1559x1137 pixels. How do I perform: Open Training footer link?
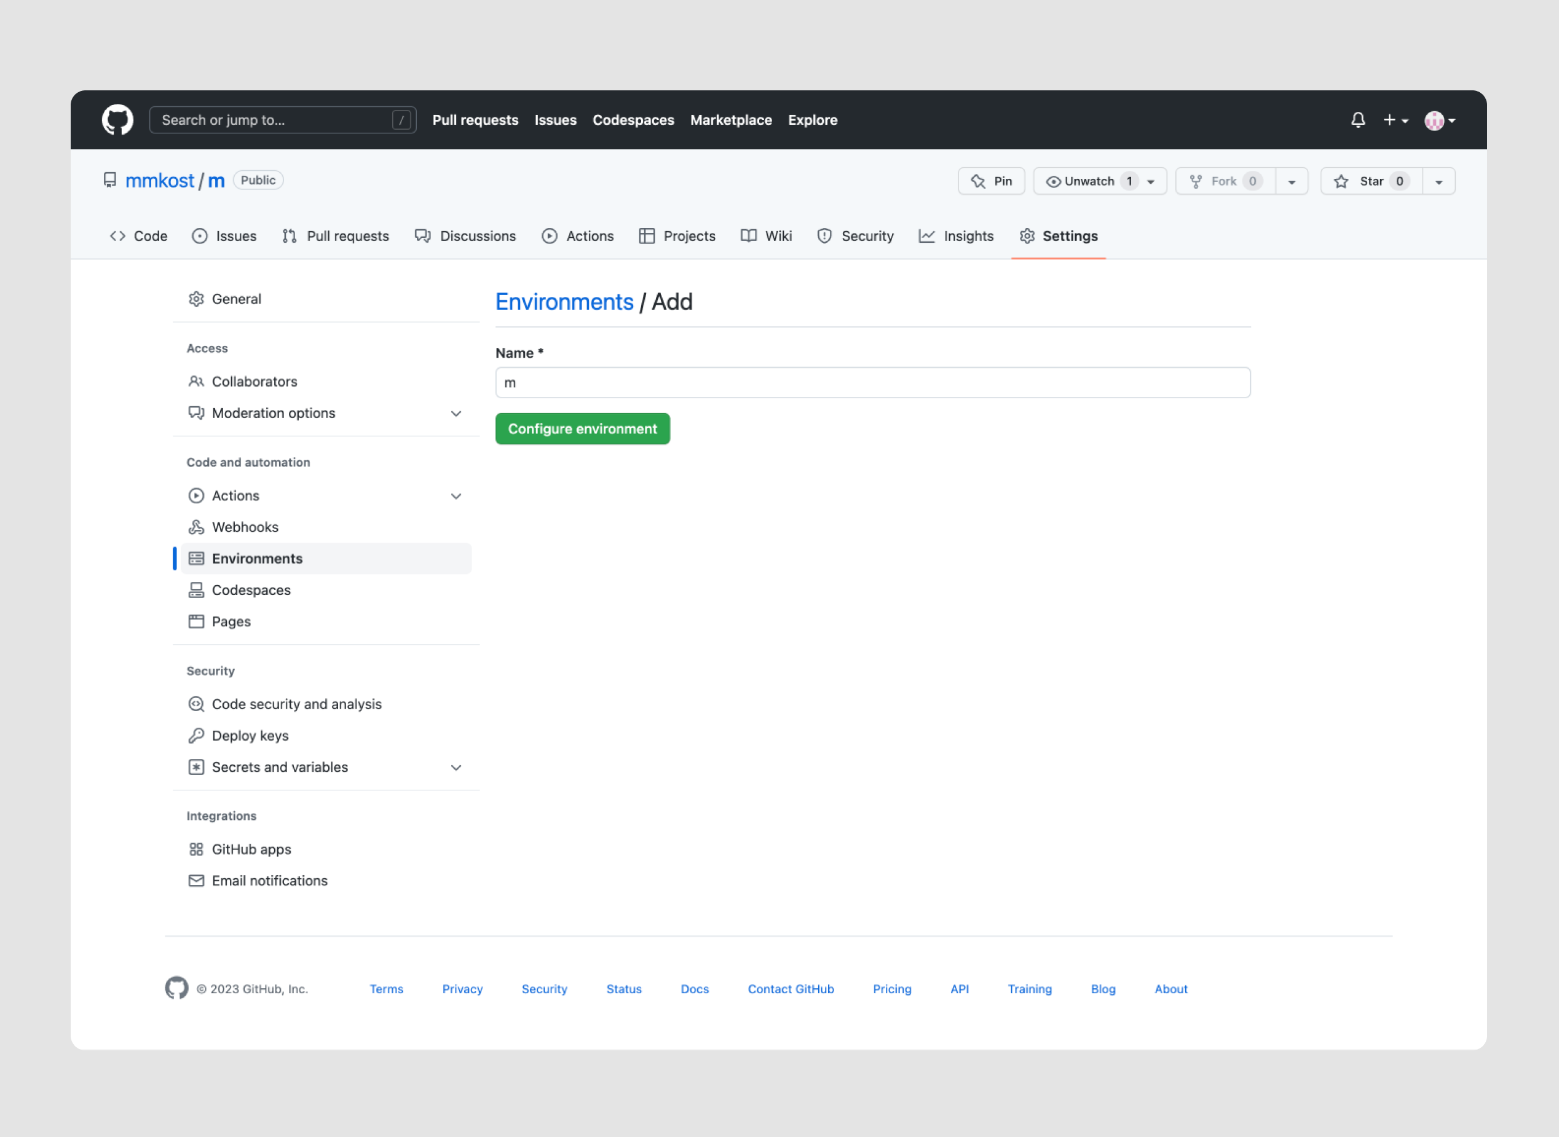(1030, 989)
